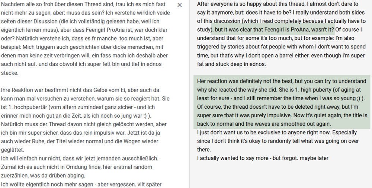The width and height of the screenshot is (372, 188).
Task: Click 'fat and stuck deep in ednos' translation line
Action: pyautogui.click(x=231, y=64)
